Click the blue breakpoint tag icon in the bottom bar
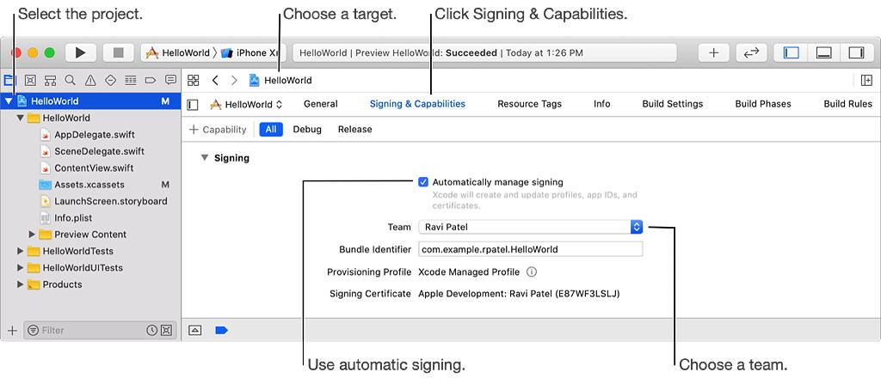This screenshot has height=378, width=881. click(x=221, y=331)
